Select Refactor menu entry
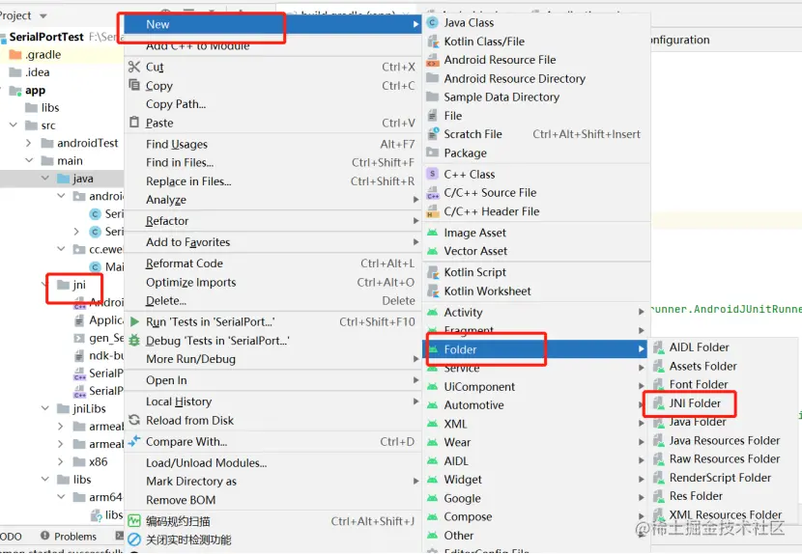The width and height of the screenshot is (802, 554). (272, 221)
